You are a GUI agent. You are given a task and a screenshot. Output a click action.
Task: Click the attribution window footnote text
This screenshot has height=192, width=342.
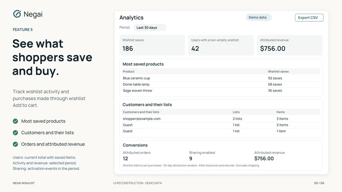[x=191, y=166]
